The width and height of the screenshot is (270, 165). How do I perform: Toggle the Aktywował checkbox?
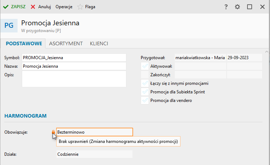coord(145,66)
